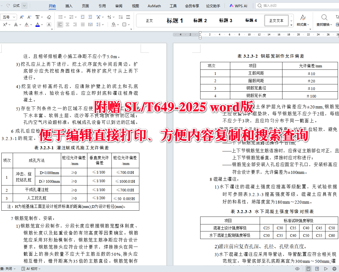Click the text effects outlined A icon
The height and width of the screenshot is (272, 339).
coord(16,25)
